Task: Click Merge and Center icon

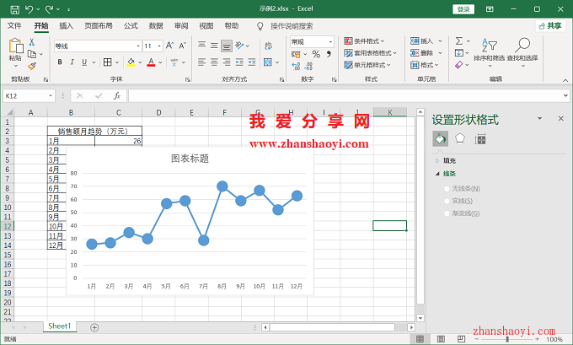Action: click(x=268, y=62)
